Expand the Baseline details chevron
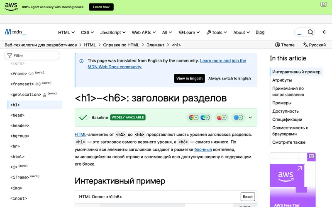 click(x=250, y=118)
